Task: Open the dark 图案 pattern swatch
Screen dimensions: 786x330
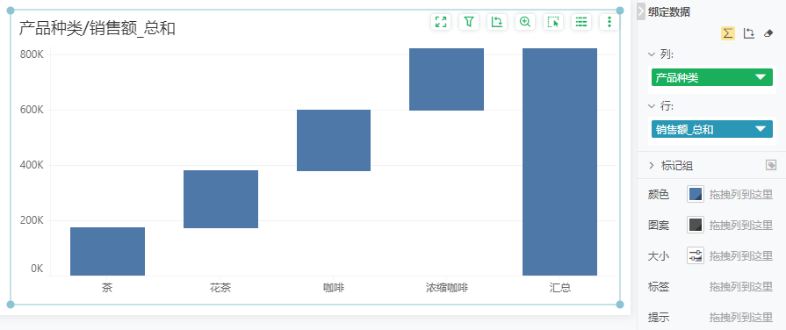Action: pos(696,225)
